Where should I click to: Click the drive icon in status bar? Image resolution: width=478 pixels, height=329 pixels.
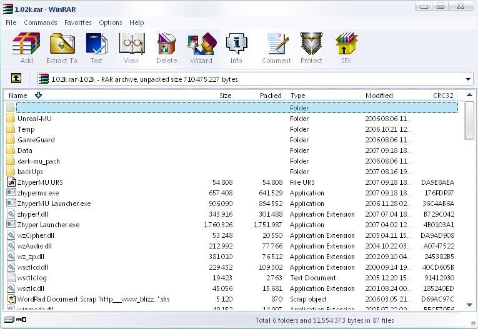click(x=9, y=320)
